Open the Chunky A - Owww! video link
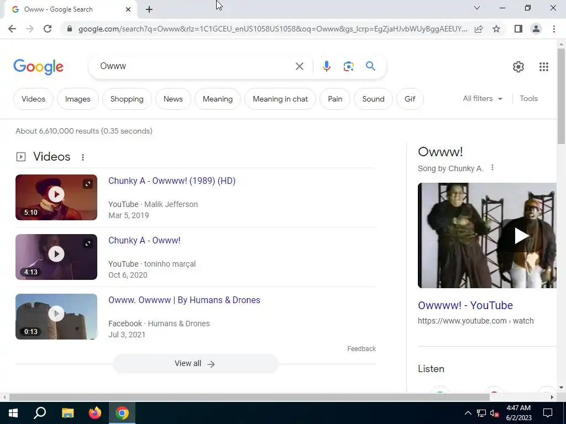Viewport: 566px width, 424px height. [144, 241]
